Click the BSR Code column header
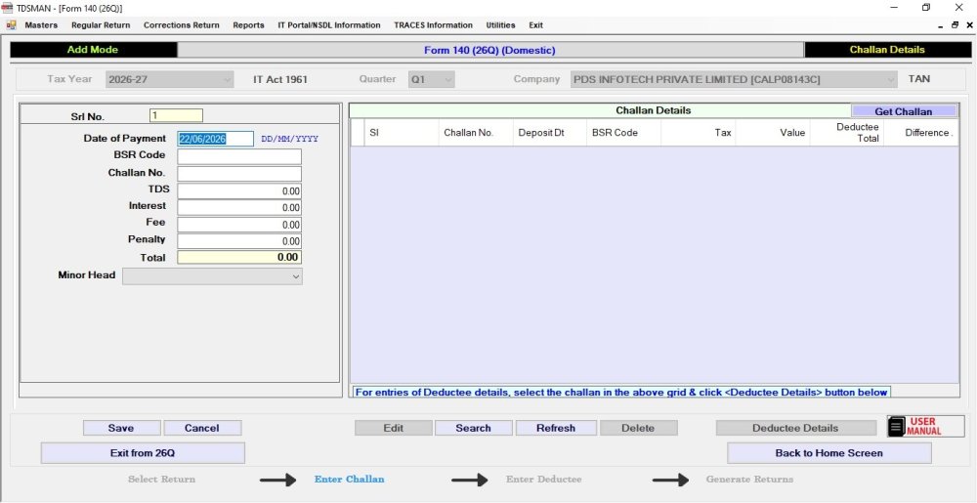The image size is (977, 503). [x=623, y=133]
